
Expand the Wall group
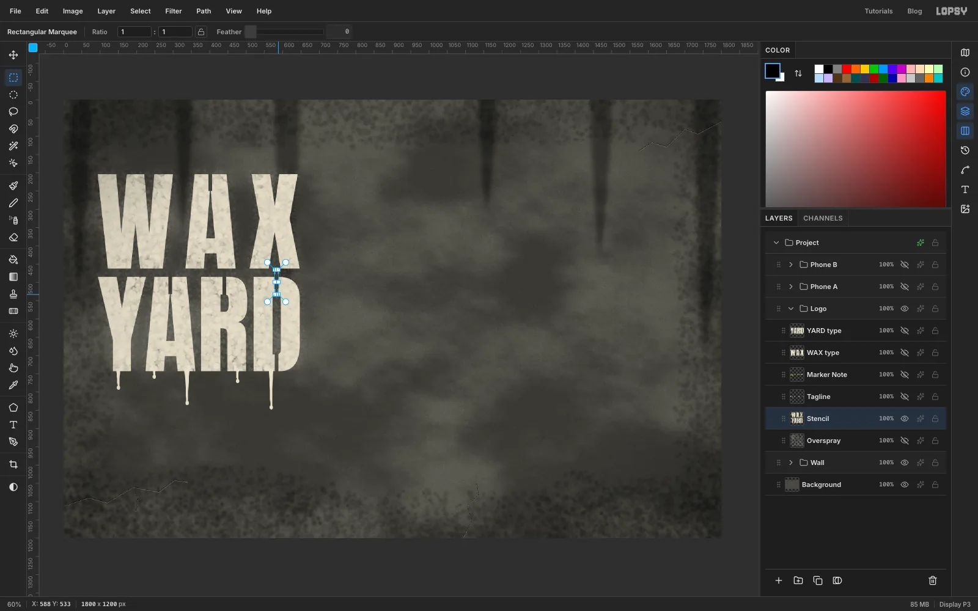[791, 463]
